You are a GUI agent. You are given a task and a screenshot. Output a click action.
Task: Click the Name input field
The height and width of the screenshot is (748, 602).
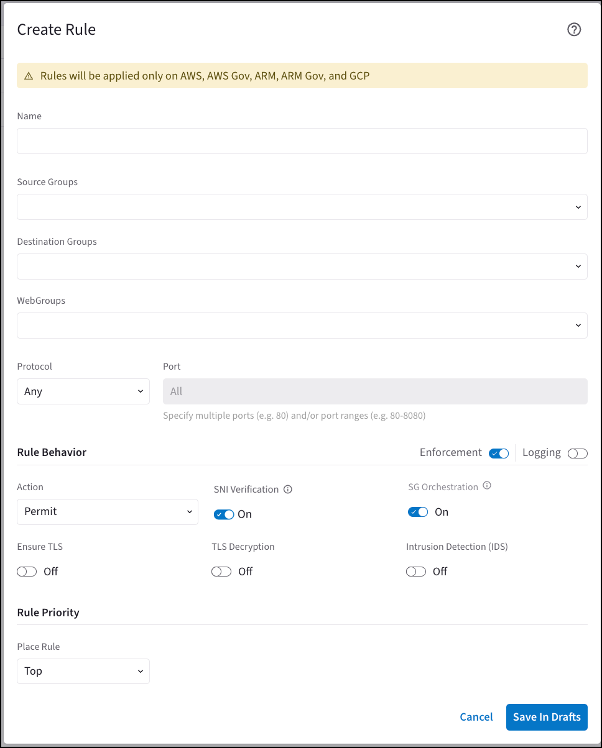[x=302, y=141]
